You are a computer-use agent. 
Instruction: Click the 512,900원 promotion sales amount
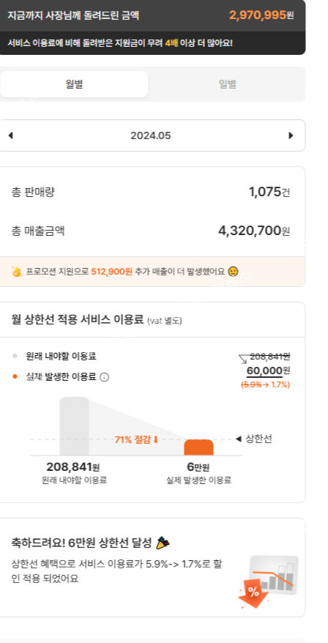(111, 272)
